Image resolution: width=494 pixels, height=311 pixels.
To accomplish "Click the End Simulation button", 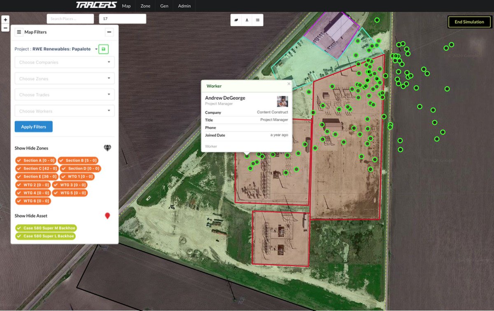I will coord(469,22).
